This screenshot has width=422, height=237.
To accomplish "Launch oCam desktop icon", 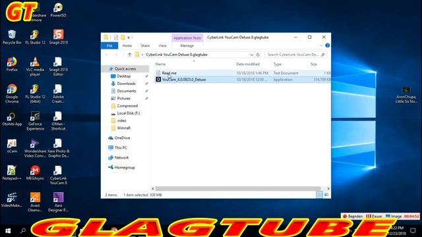I will 12,146.
